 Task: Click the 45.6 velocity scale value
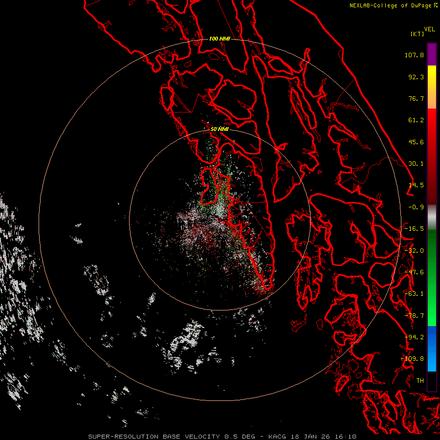pos(416,142)
